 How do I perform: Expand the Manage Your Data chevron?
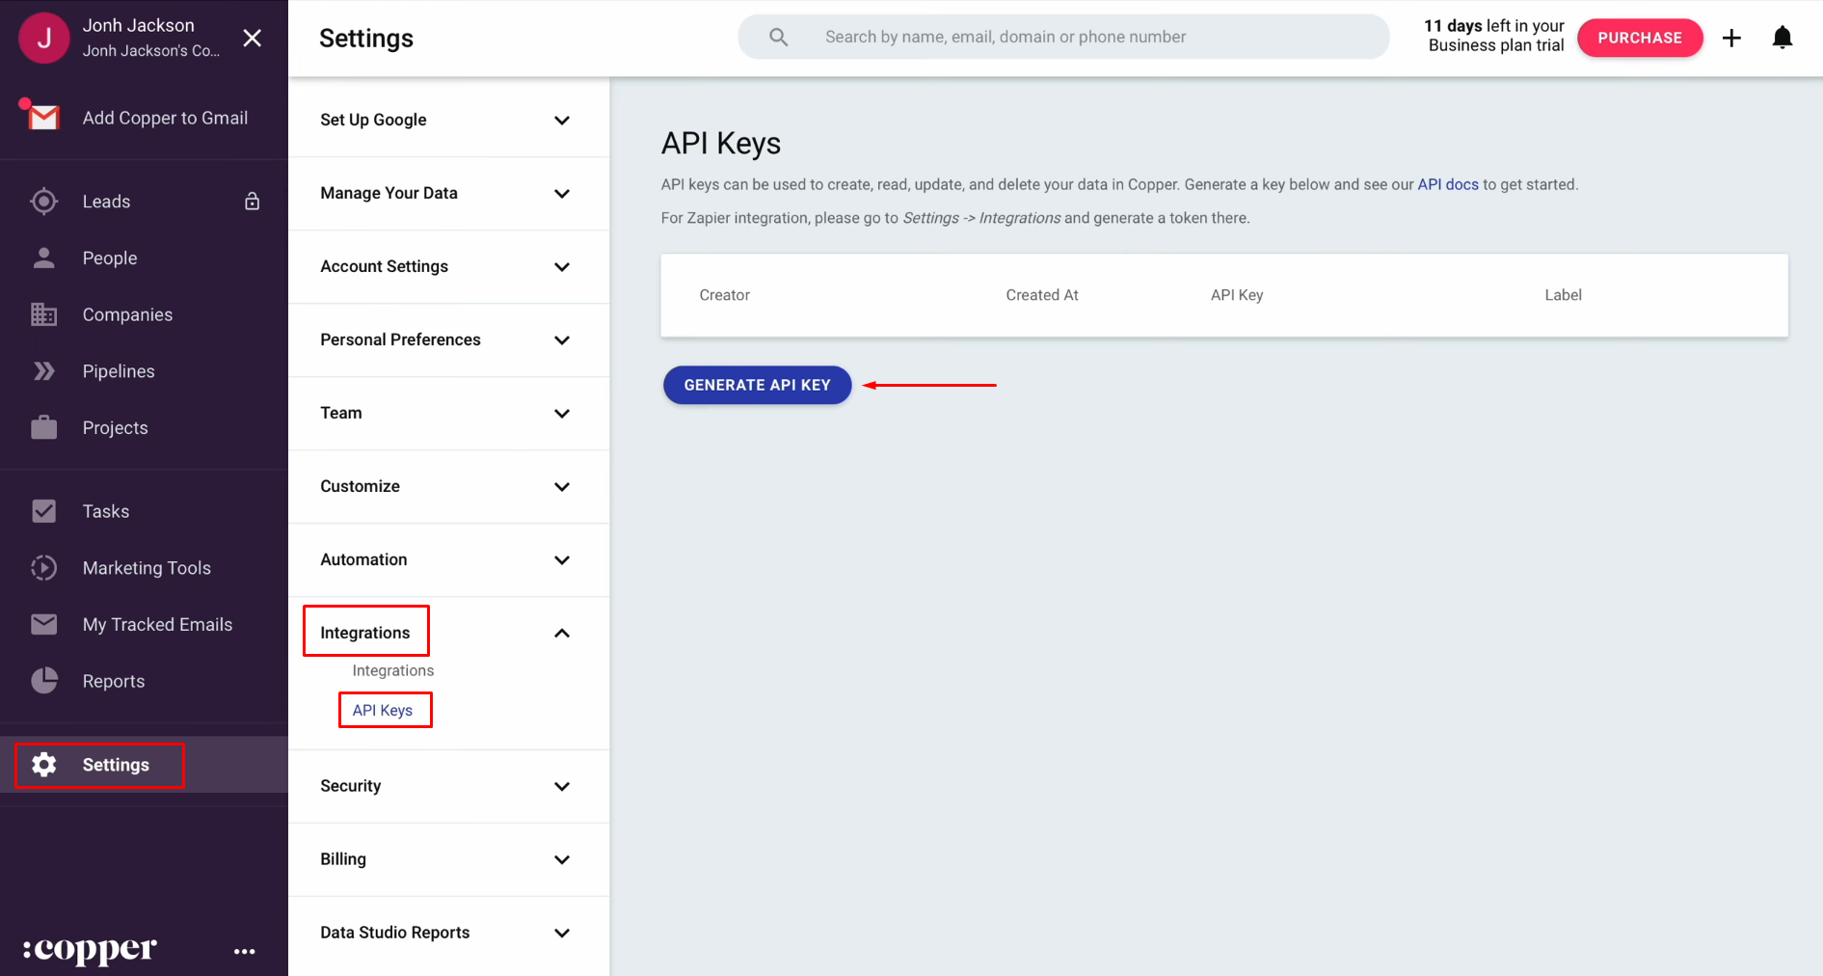point(562,194)
